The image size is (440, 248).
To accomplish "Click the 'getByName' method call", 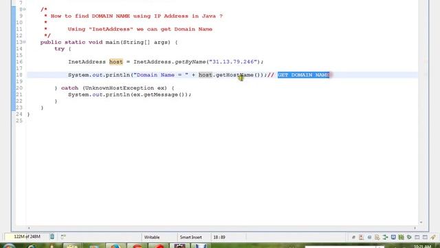I will tap(190, 62).
